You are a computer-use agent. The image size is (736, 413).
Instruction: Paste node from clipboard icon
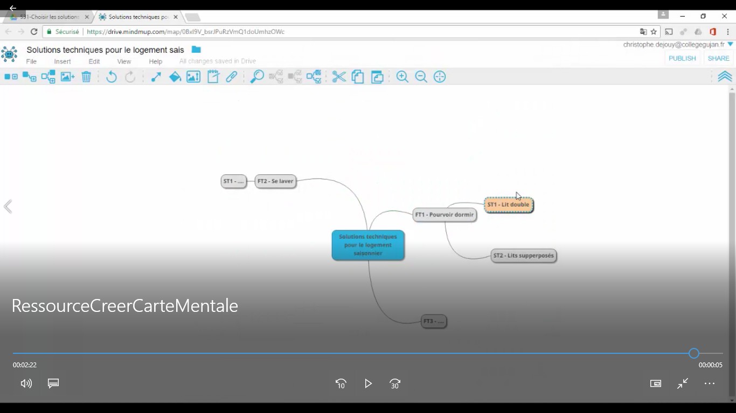tap(377, 77)
